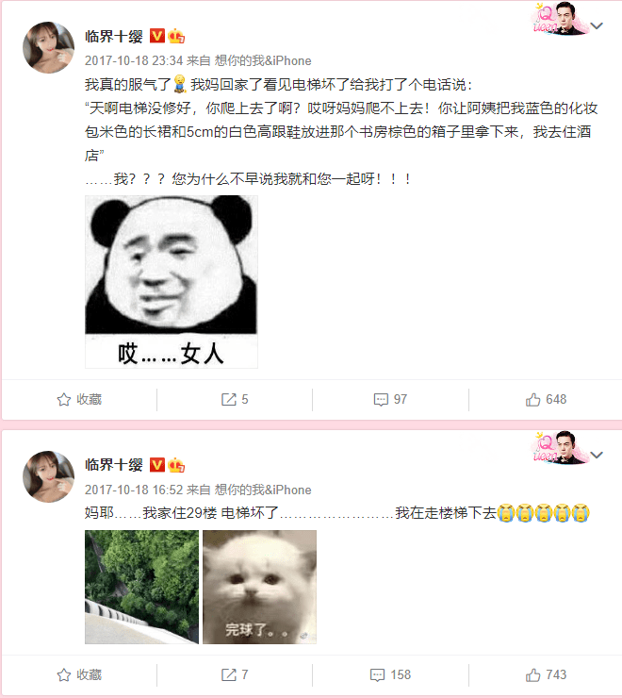Open comments on the first post (97)

click(390, 399)
